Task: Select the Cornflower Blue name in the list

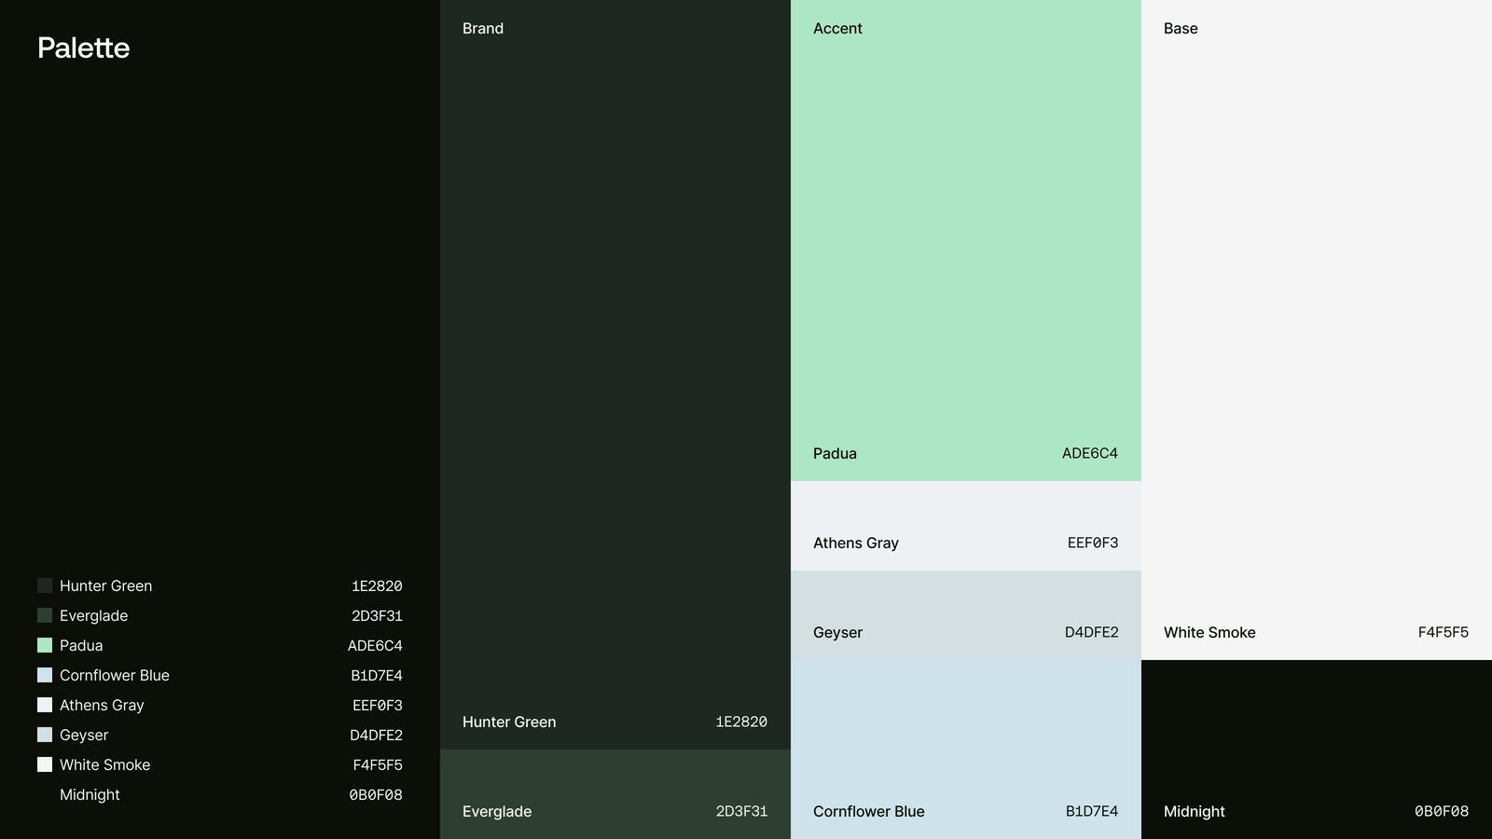Action: coord(115,675)
